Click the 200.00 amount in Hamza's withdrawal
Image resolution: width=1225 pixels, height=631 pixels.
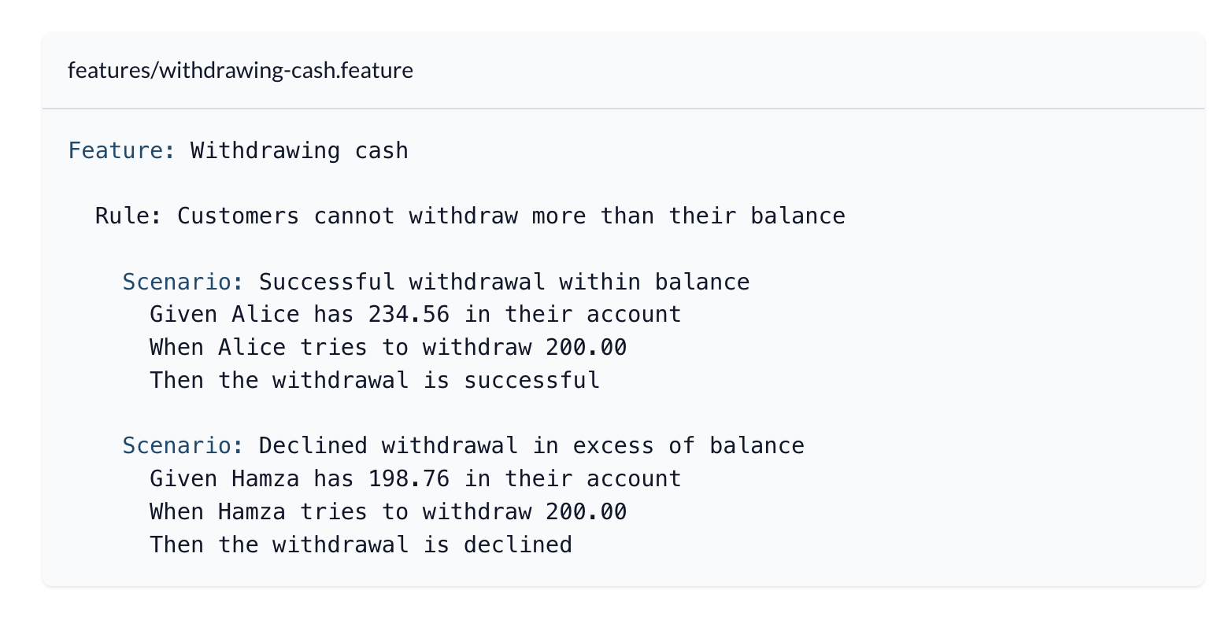[587, 512]
